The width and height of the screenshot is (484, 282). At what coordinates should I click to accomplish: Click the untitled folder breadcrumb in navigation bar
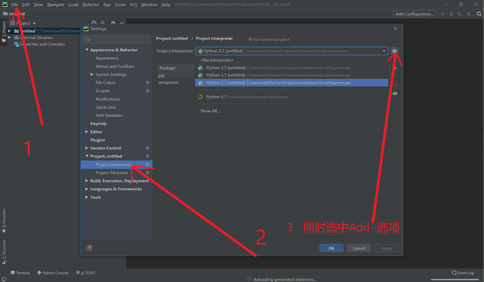coord(14,14)
